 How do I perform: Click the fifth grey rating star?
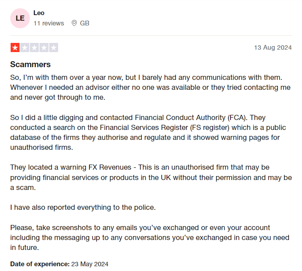[x=54, y=48]
